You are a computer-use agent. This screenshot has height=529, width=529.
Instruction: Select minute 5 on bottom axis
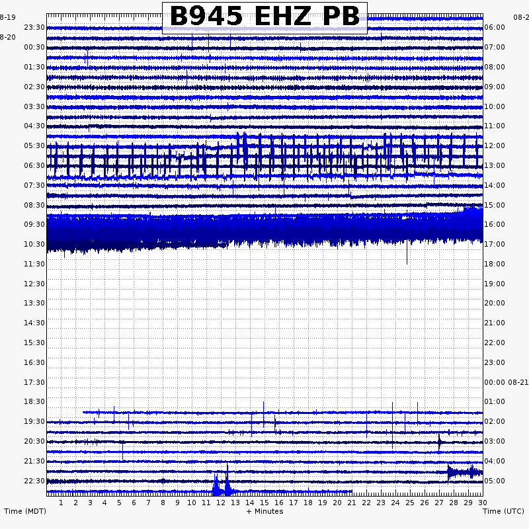click(119, 503)
